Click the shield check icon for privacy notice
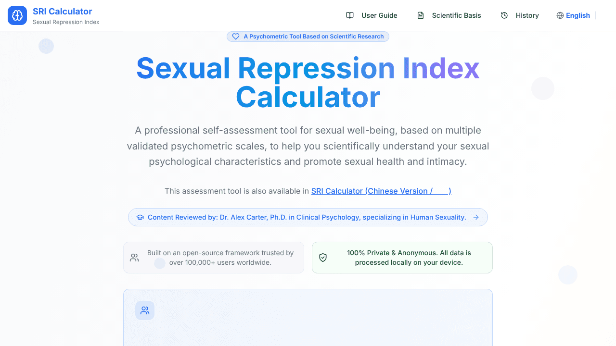 323,258
